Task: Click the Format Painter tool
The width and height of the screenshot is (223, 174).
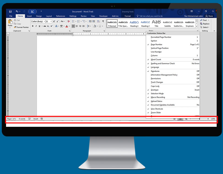Action: click(21, 27)
